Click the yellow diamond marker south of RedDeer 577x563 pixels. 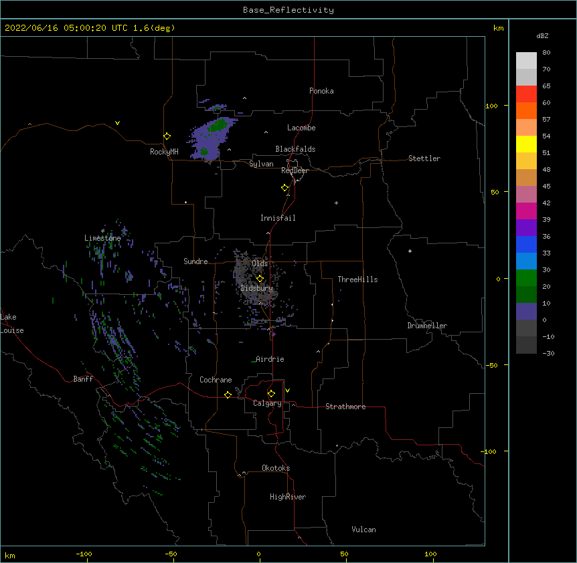point(284,188)
